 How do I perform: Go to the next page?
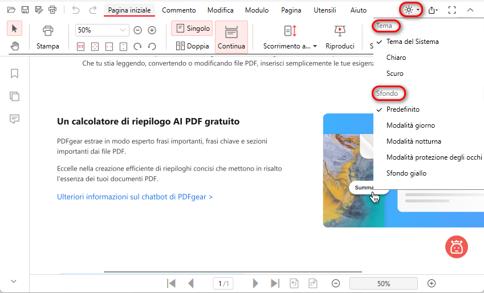tap(255, 283)
